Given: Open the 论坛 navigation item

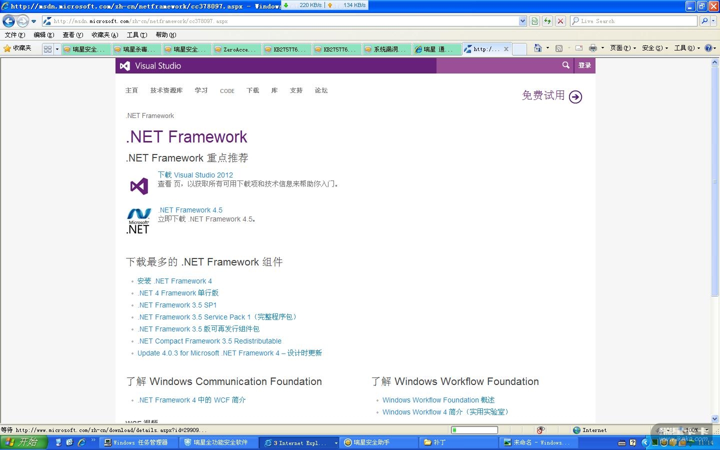Looking at the screenshot, I should coord(321,90).
